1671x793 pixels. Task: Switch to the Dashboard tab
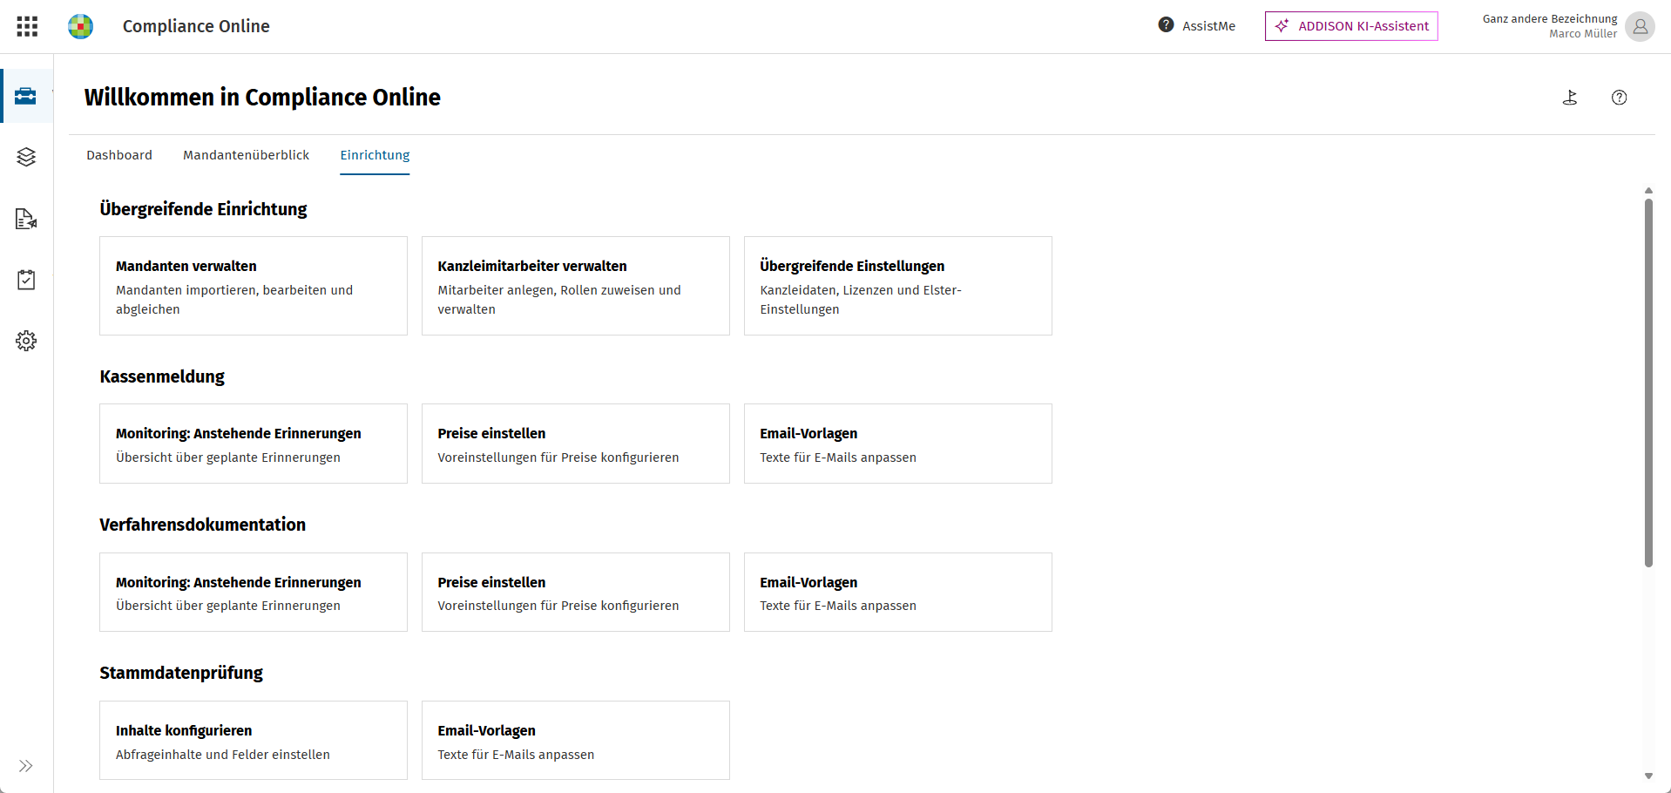point(119,155)
